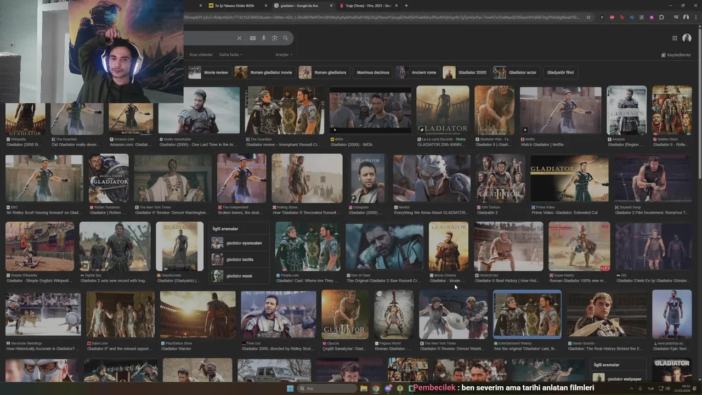
Task: Open a new browser tab
Action: (x=406, y=5)
